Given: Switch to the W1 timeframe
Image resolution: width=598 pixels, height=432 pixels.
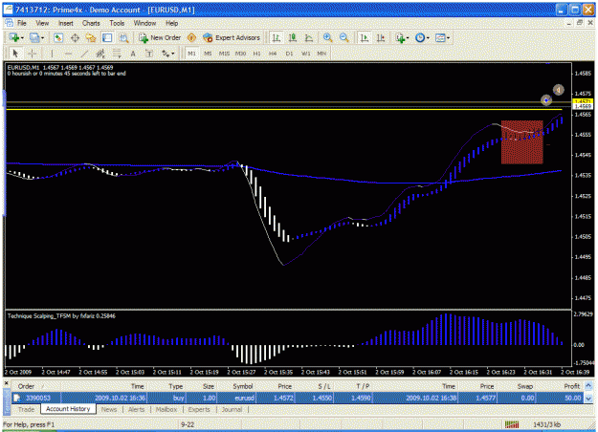Looking at the screenshot, I should tap(305, 54).
